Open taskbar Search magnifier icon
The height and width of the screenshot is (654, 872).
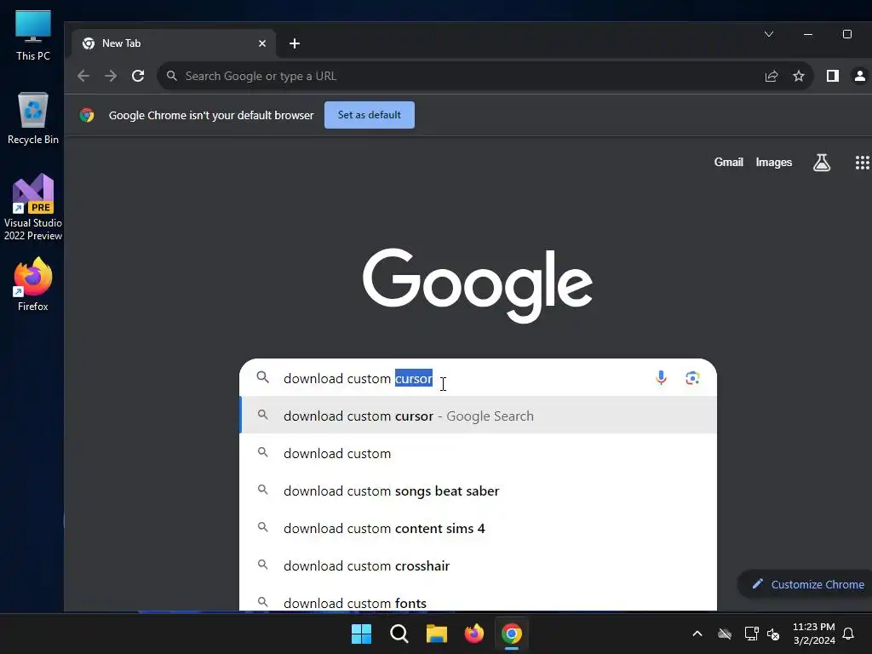tap(399, 634)
